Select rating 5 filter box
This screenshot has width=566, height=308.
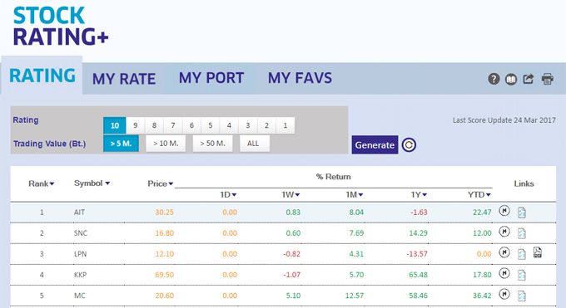pos(211,125)
